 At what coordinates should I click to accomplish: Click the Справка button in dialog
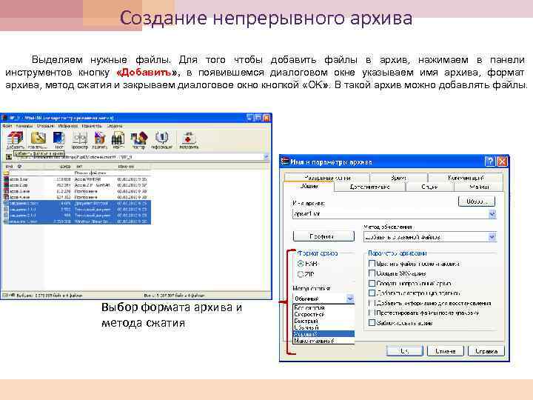pos(486,351)
